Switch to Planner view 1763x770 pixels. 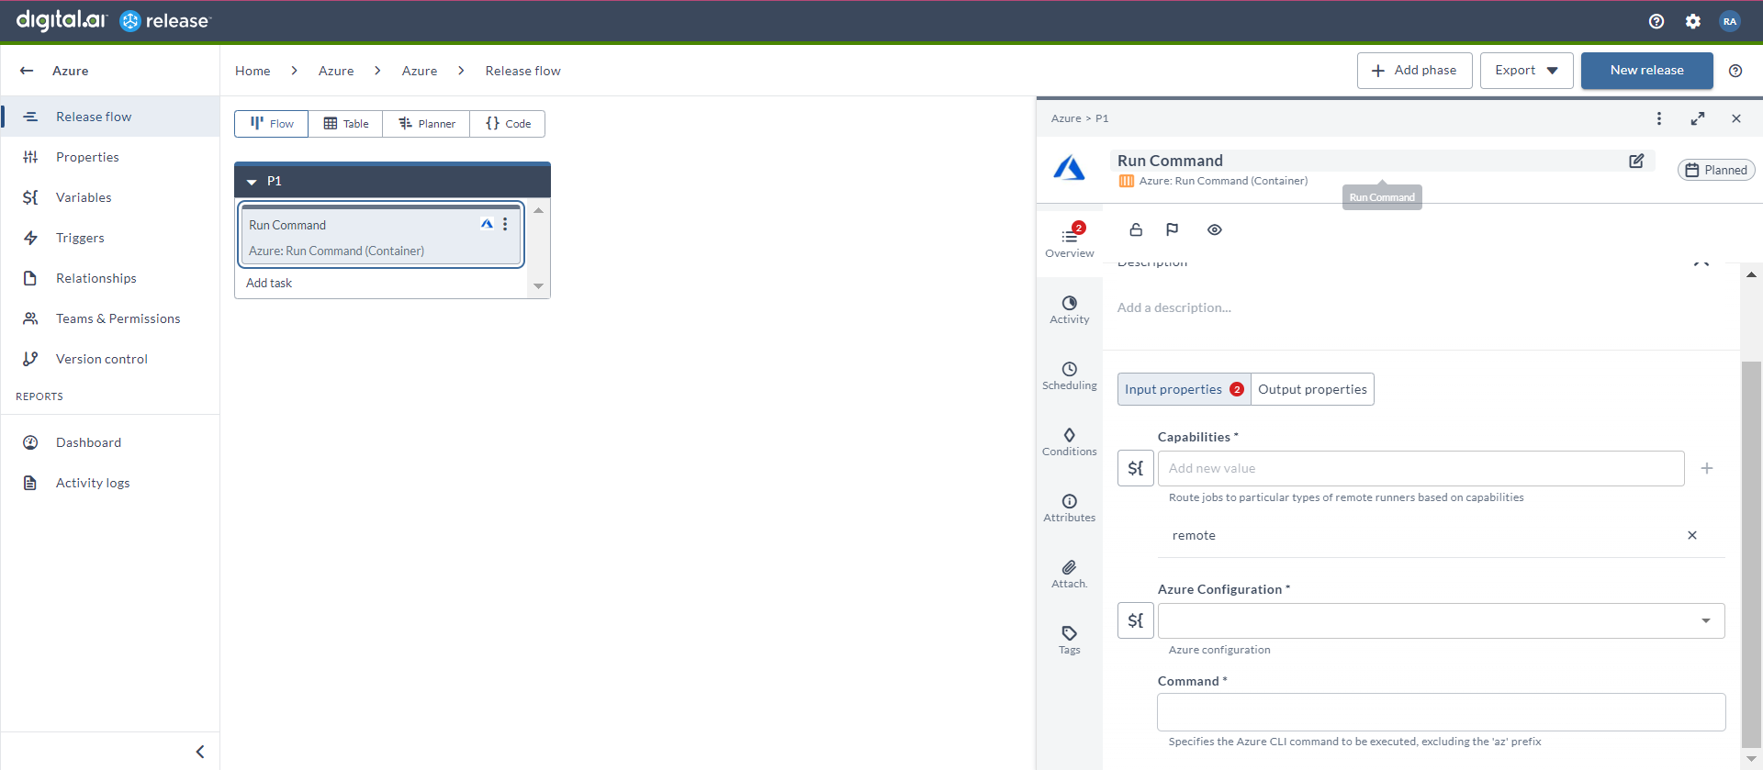pos(427,124)
